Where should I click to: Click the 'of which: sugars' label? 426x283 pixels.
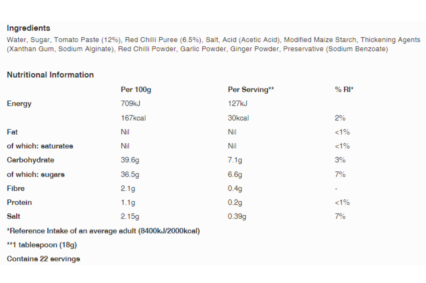(x=36, y=174)
